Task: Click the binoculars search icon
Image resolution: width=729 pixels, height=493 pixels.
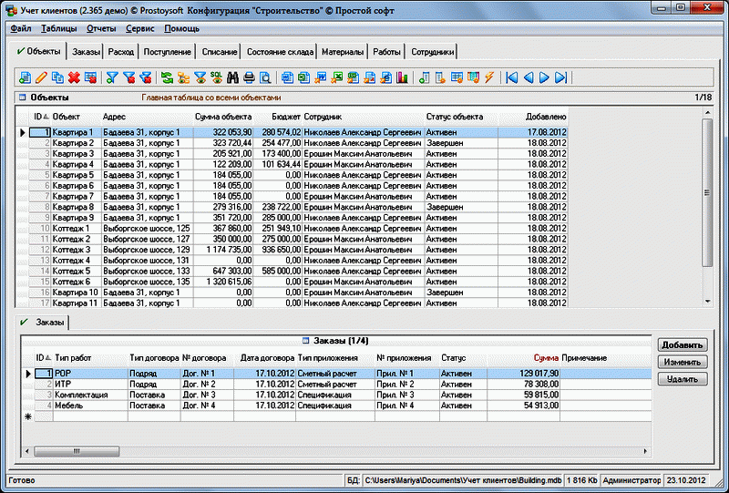Action: (231, 77)
